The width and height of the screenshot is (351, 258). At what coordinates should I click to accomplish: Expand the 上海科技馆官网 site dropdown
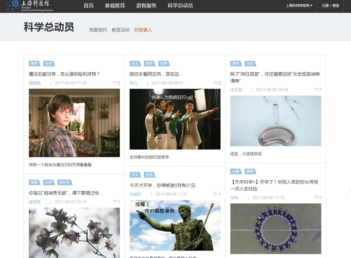pos(299,6)
